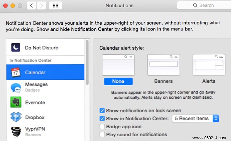The height and width of the screenshot is (141, 231).
Task: Choose the Alerts label
Action: [x=209, y=81]
